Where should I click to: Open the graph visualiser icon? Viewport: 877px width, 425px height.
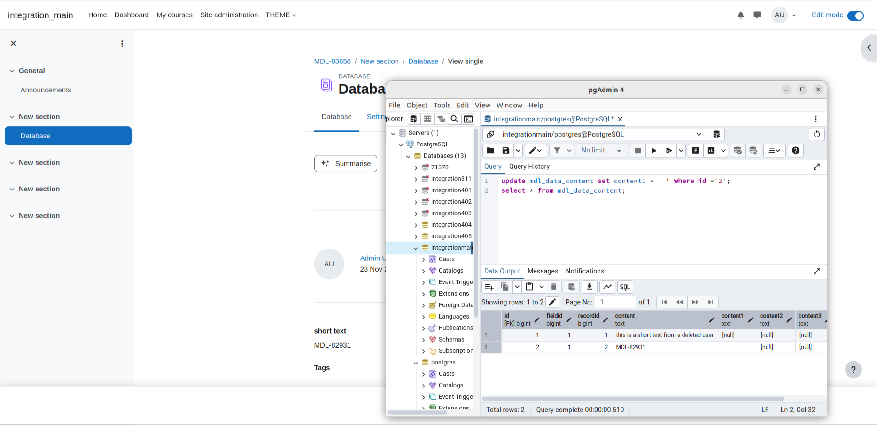coord(607,287)
